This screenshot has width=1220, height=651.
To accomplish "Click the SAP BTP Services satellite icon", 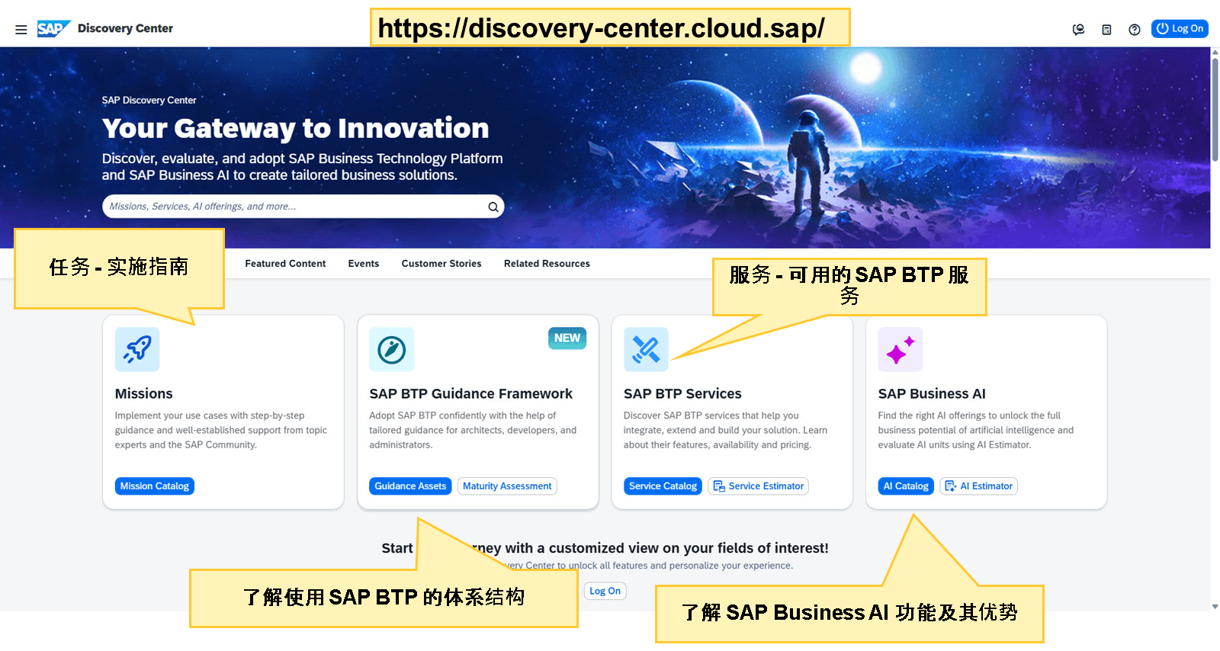I will 646,349.
